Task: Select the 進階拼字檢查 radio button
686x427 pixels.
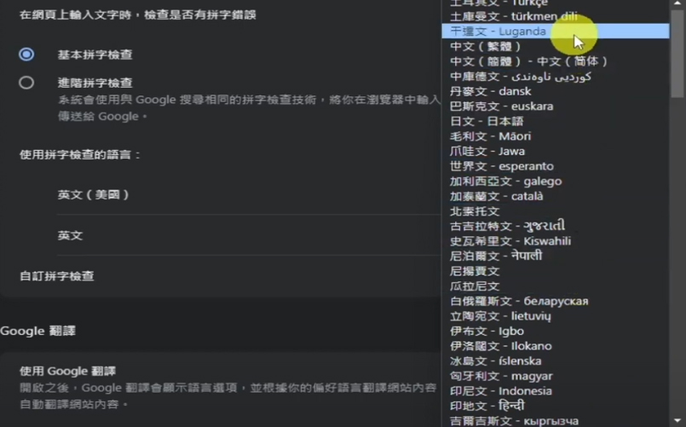Action: point(26,83)
